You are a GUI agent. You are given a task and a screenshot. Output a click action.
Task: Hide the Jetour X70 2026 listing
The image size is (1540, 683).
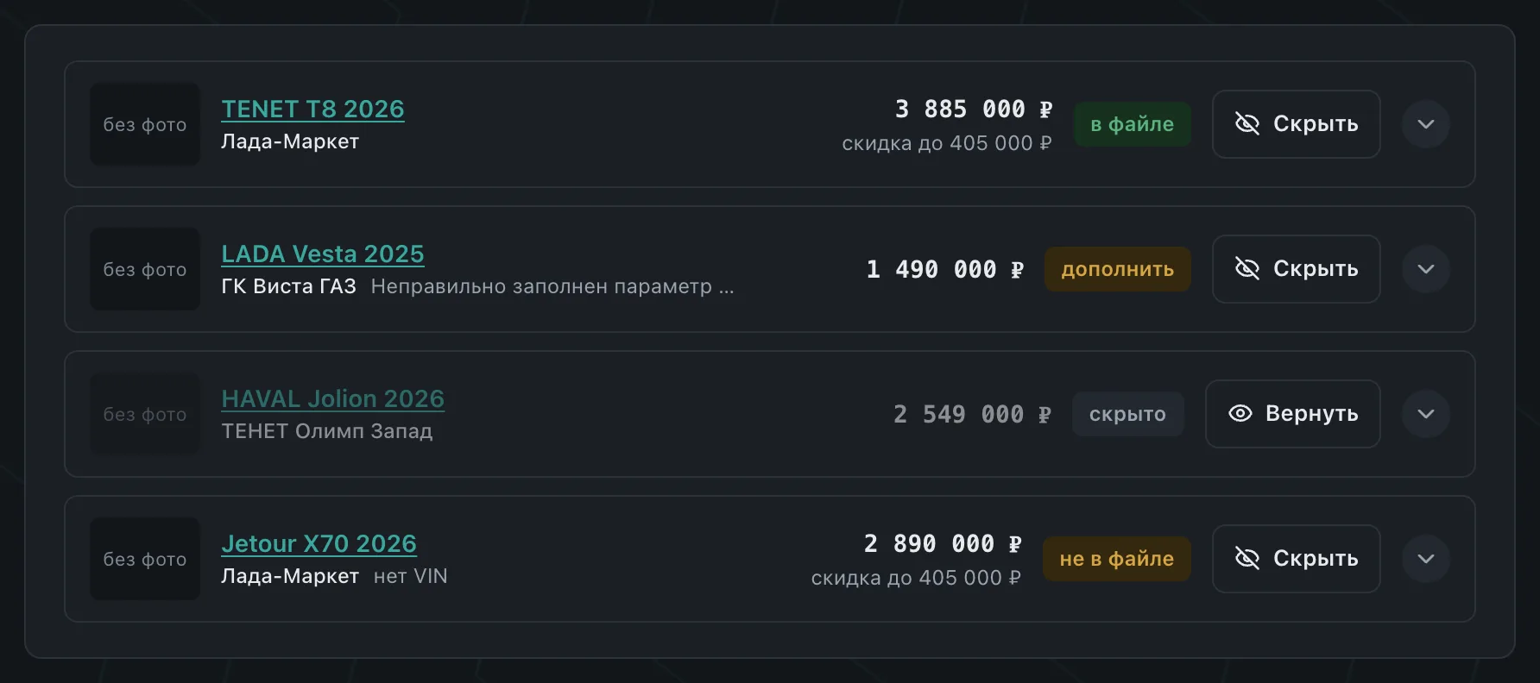click(1296, 559)
